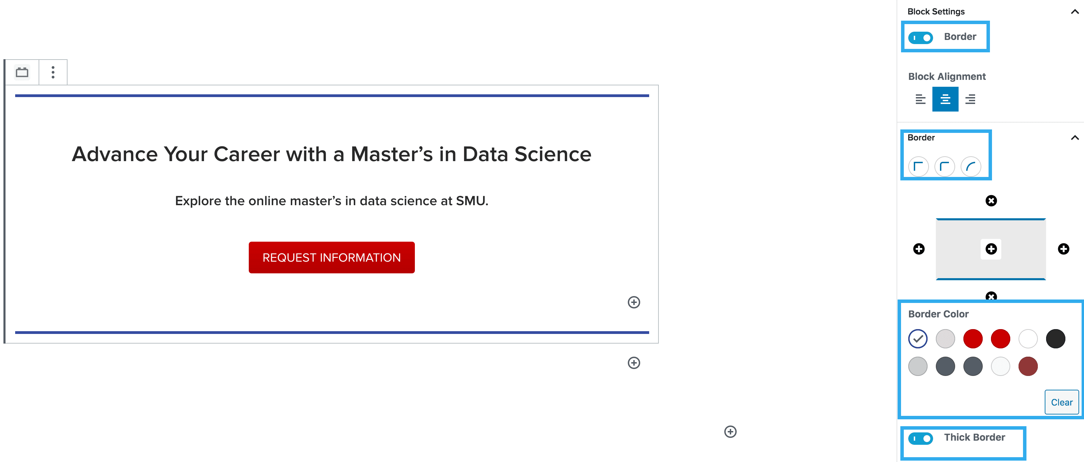Clear the selected border color
Viewport: 1084px width, 462px height.
tap(1061, 402)
